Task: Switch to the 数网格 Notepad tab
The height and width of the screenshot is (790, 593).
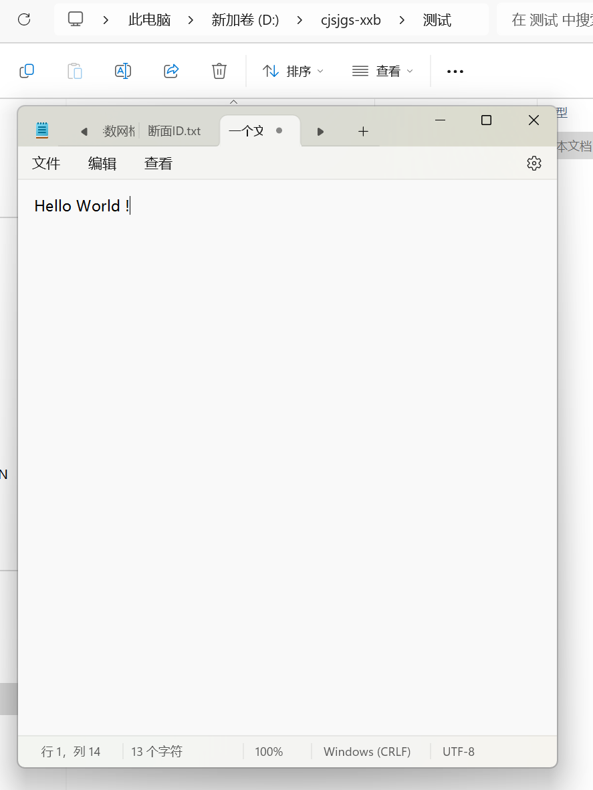Action: point(119,131)
